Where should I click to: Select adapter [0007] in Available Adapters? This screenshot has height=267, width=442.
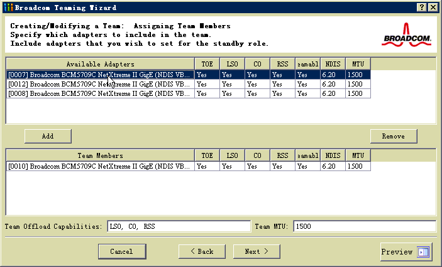pyautogui.click(x=101, y=75)
